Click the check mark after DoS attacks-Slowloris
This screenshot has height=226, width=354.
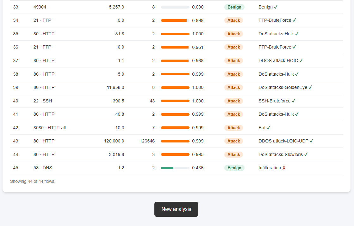(306, 154)
